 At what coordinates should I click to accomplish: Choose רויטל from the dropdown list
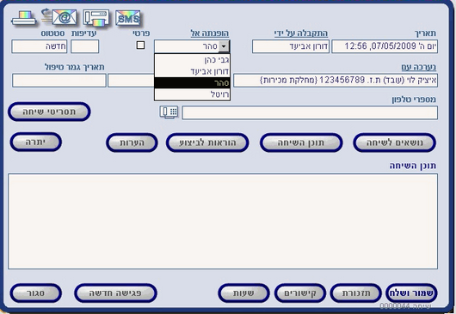[192, 94]
